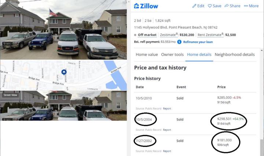
Task: Switch to the Owner tools tab
Action: pos(172,54)
